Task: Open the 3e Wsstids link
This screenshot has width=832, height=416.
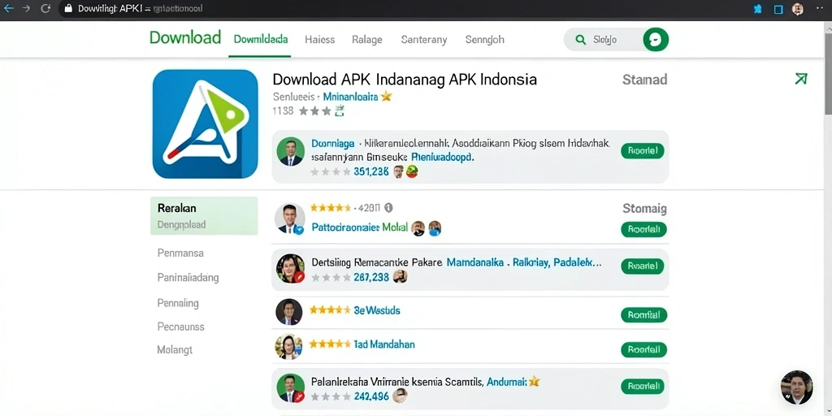Action: 377,310
